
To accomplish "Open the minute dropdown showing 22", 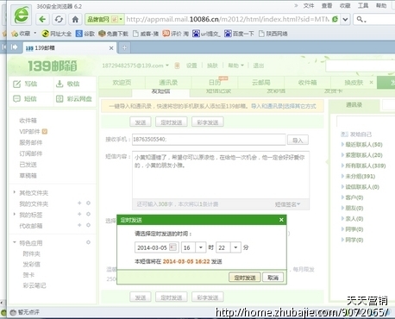I will tap(235, 247).
